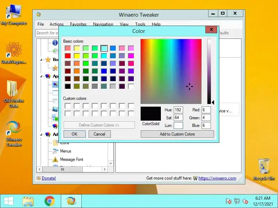Screen dimensions: 278x208
Task: Open the Favorites menu
Action: [x=79, y=24]
